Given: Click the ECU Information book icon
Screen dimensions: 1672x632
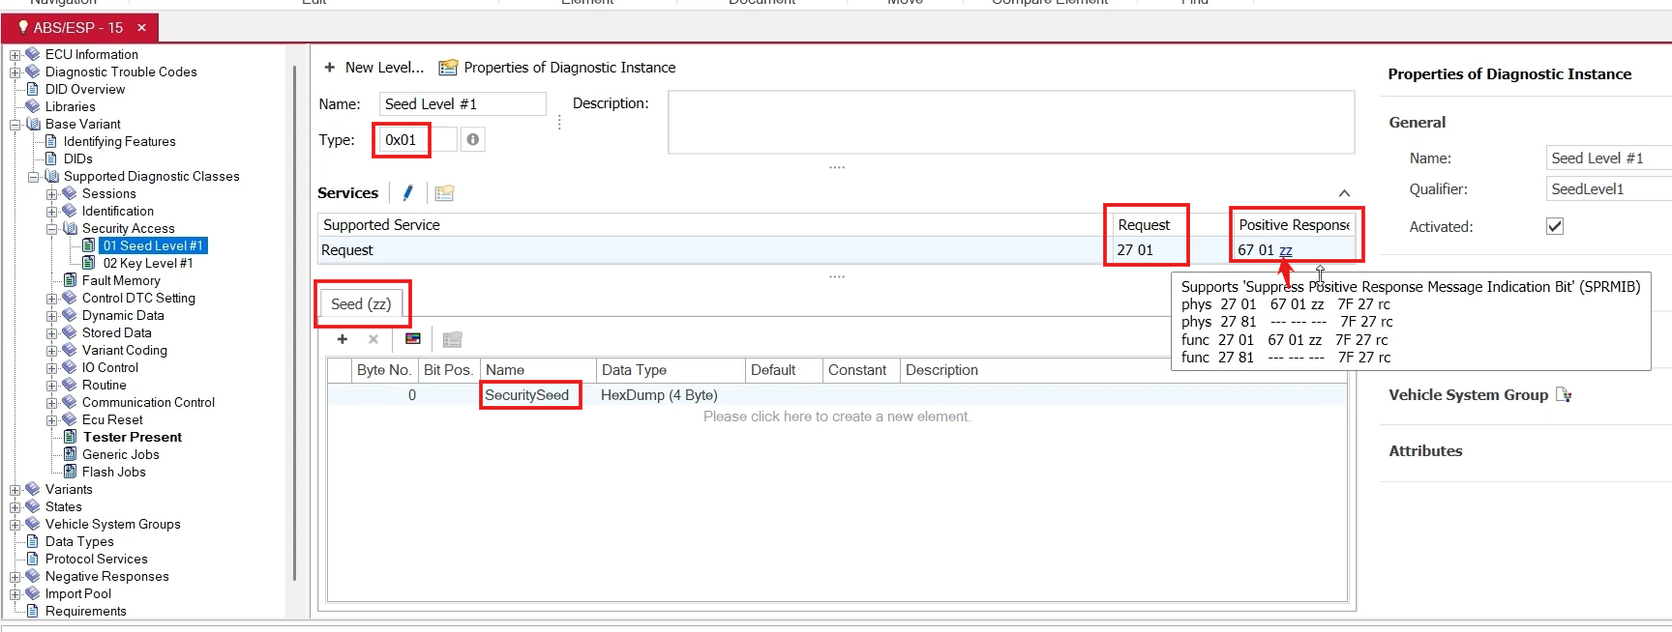Looking at the screenshot, I should (x=33, y=54).
